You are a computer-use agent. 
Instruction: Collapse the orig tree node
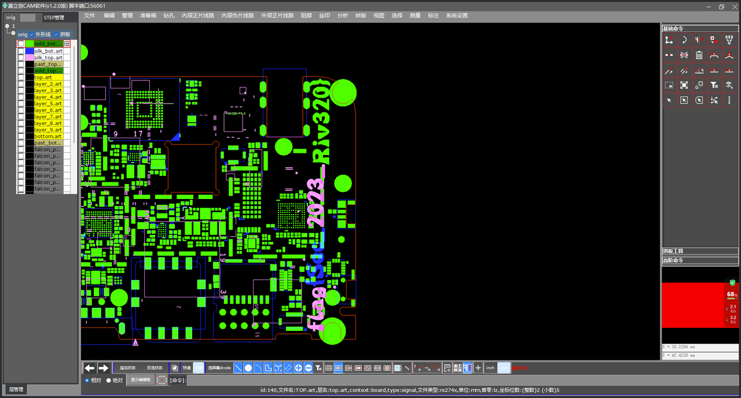(13, 34)
